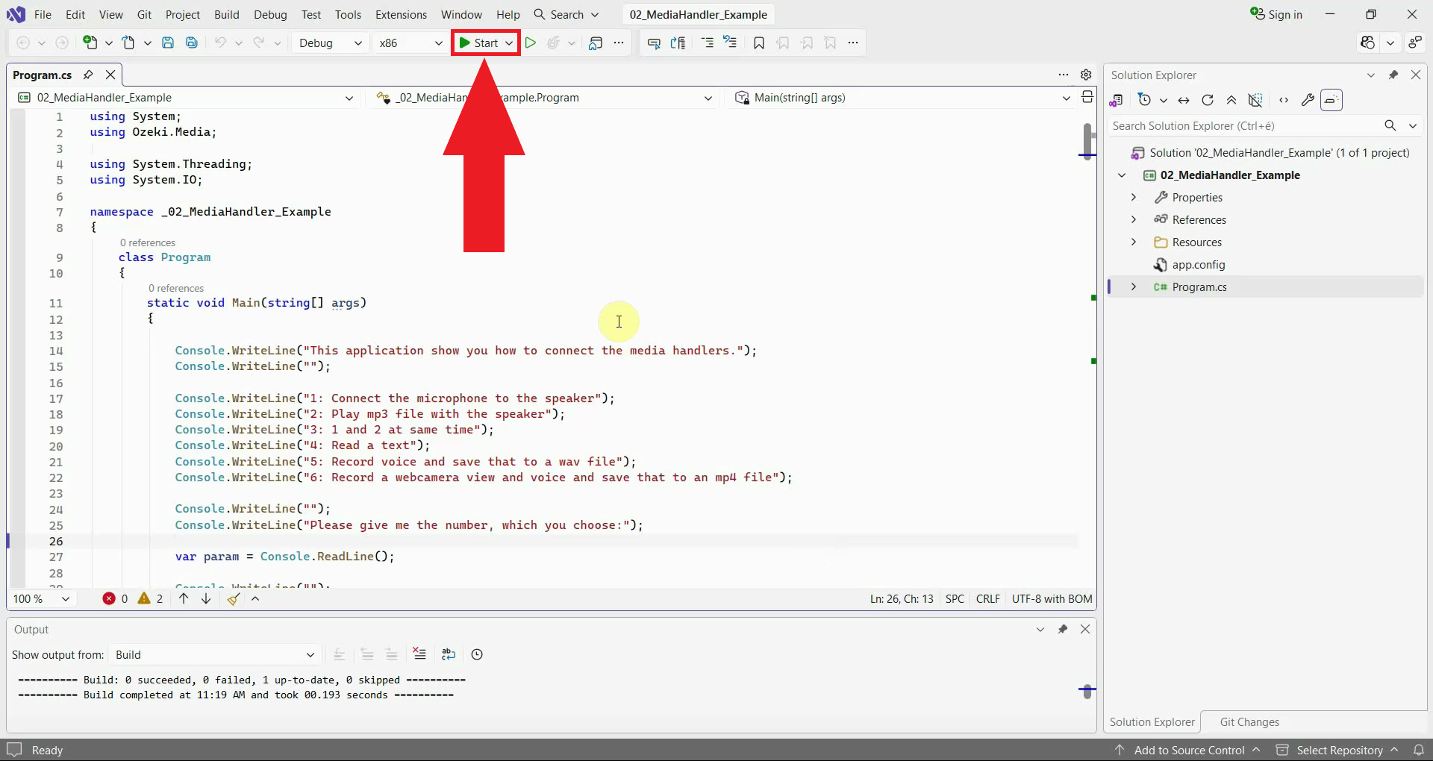
Task: Open the Tools menu
Action: point(348,14)
